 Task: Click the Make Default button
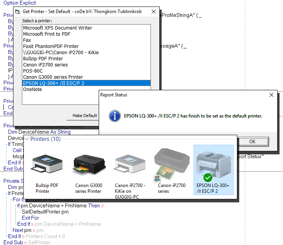83,116
